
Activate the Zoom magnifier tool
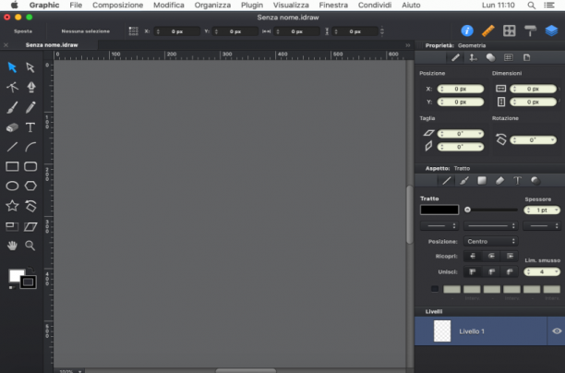(30, 246)
